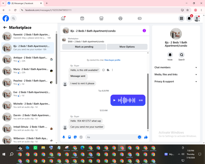Click the message thread scrollbar
This screenshot has width=205, height=164.
[148, 101]
